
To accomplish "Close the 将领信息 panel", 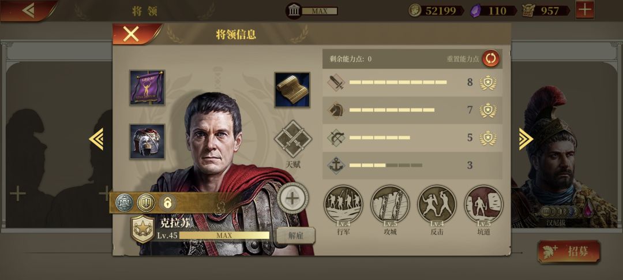I will pos(132,34).
